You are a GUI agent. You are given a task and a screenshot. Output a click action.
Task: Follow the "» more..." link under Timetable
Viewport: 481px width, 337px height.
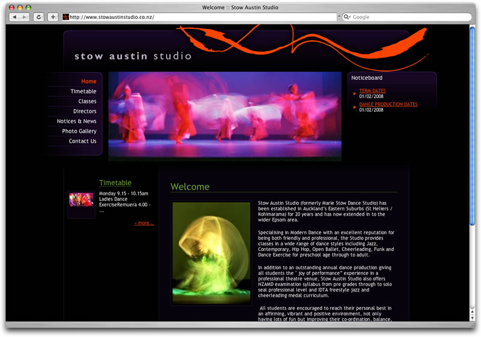tap(144, 223)
